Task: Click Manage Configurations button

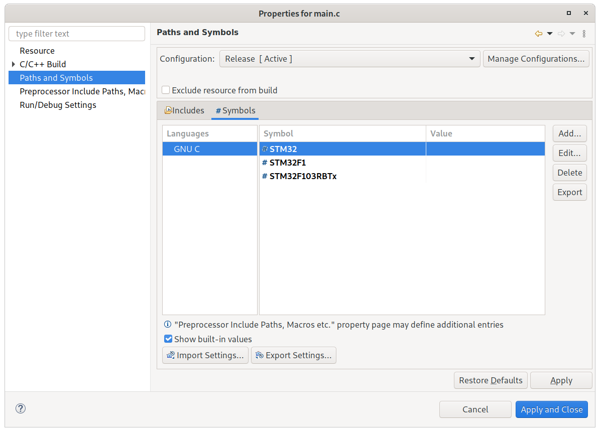Action: point(536,59)
